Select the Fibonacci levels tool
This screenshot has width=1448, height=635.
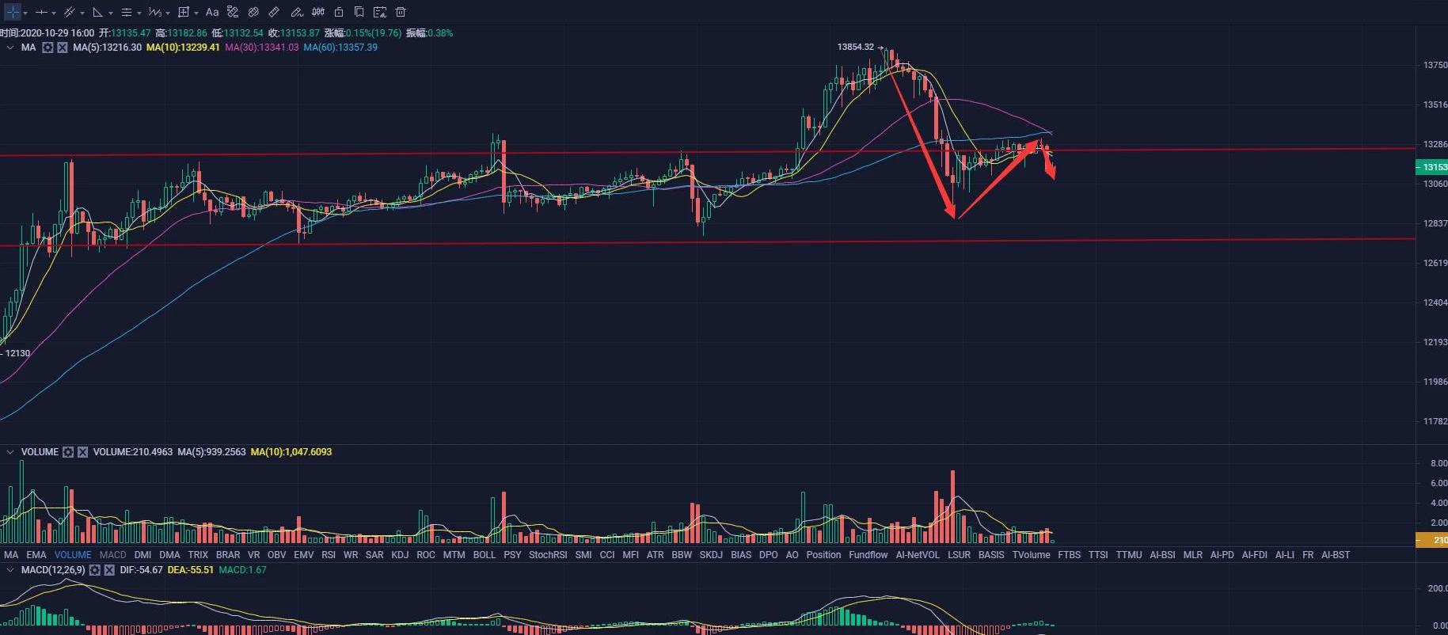(x=126, y=12)
